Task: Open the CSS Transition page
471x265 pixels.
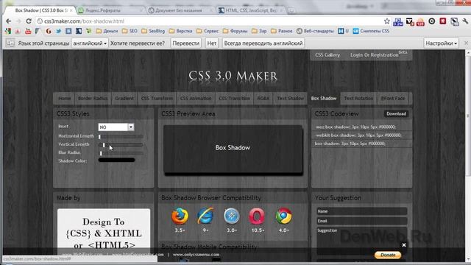Action: [234, 98]
